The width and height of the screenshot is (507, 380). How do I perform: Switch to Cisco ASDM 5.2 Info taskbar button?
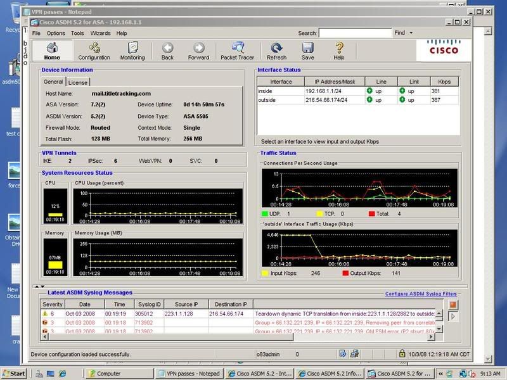330,374
